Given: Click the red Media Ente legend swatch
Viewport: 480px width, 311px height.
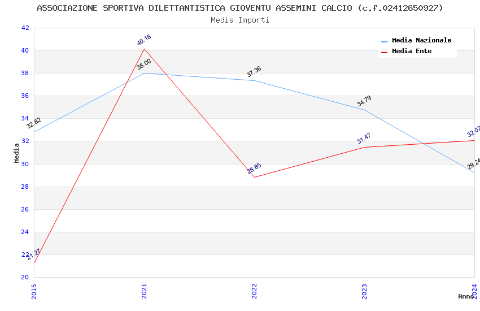Looking at the screenshot, I should [x=385, y=52].
